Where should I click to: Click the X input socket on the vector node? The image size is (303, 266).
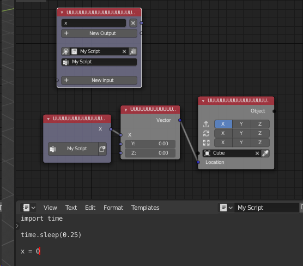[121, 135]
